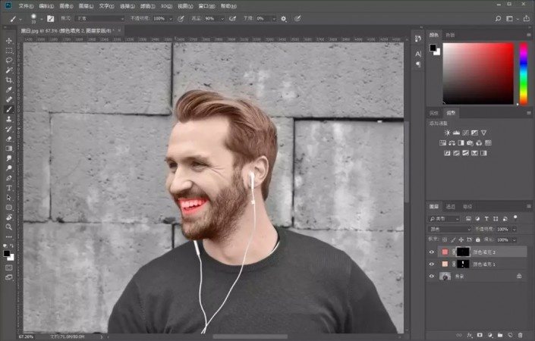
Task: Hide the 颜色填充 1 layer
Action: click(433, 264)
